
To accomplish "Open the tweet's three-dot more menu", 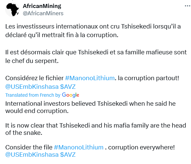I will (x=188, y=6).
